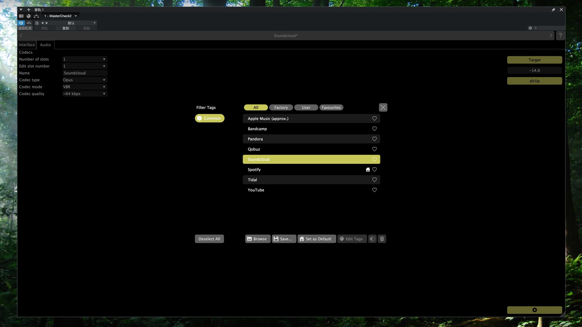This screenshot has height=327, width=582.
Task: Toggle the Common filter tag
Action: pos(209,118)
